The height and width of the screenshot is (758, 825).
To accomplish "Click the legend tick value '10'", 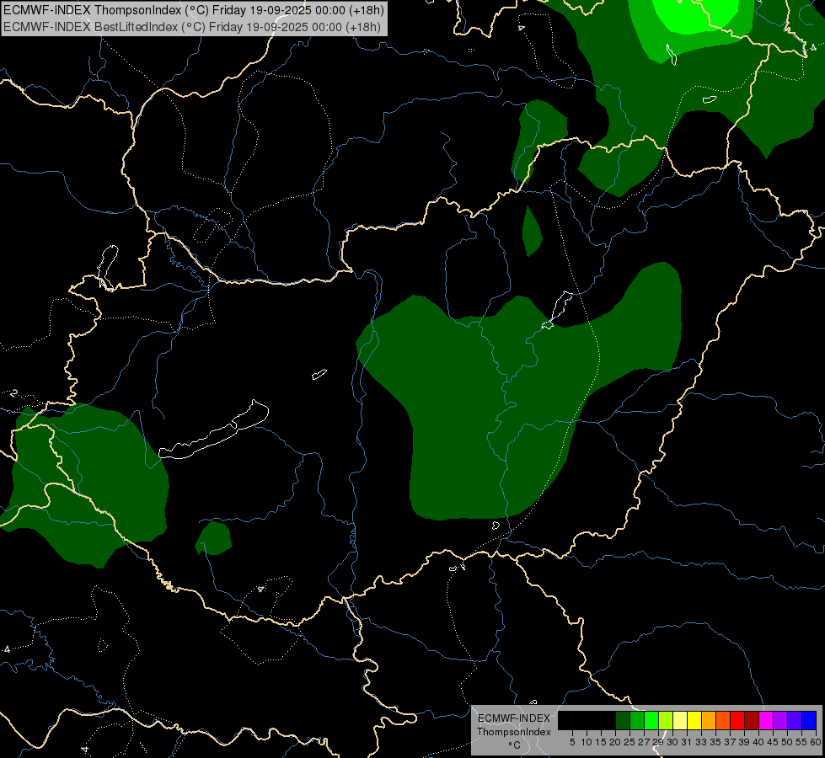I will (x=587, y=742).
